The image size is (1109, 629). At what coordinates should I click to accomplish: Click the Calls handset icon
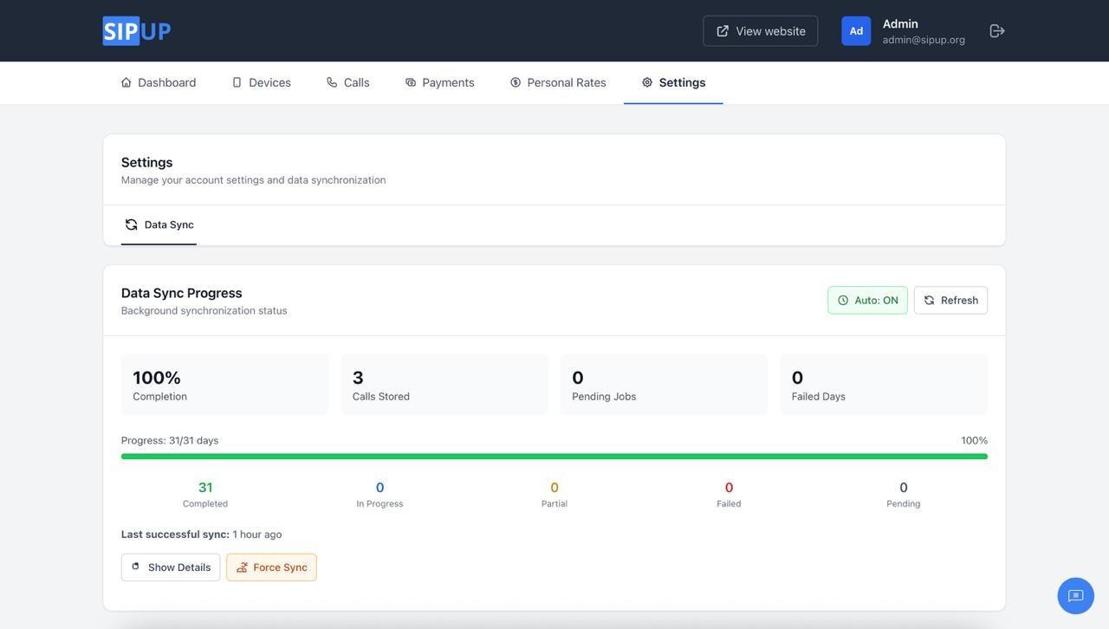(x=332, y=82)
